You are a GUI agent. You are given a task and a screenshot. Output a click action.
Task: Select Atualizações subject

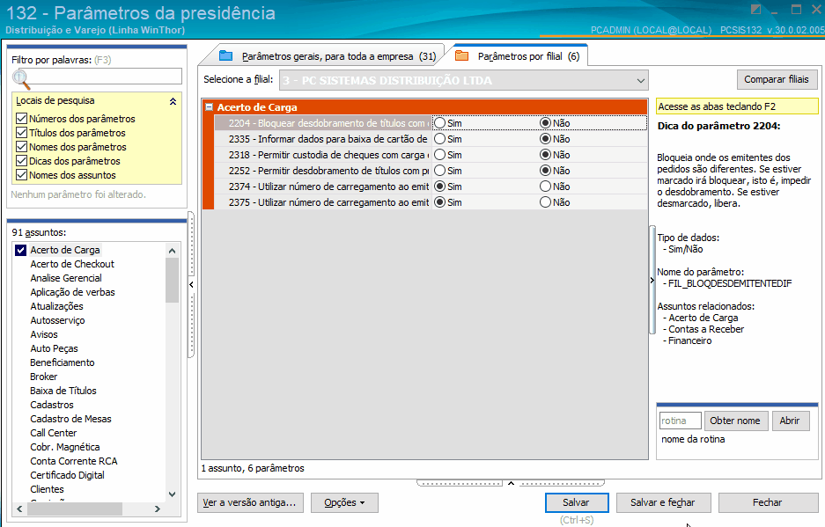tap(56, 306)
